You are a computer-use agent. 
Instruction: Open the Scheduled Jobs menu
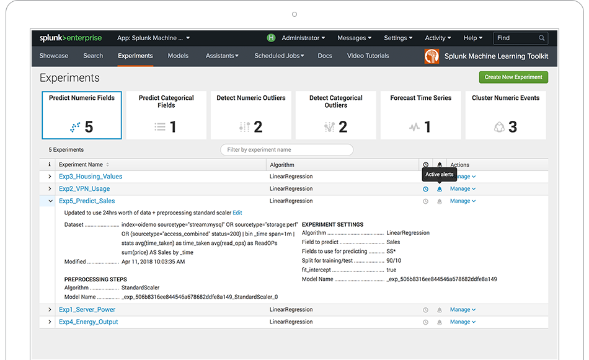tap(279, 56)
